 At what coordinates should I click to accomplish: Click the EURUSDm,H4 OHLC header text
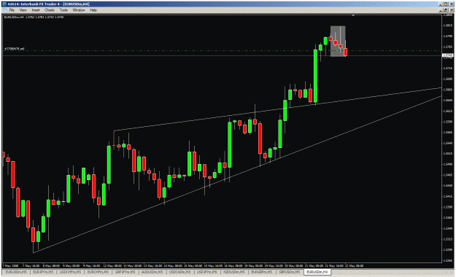click(x=34, y=17)
